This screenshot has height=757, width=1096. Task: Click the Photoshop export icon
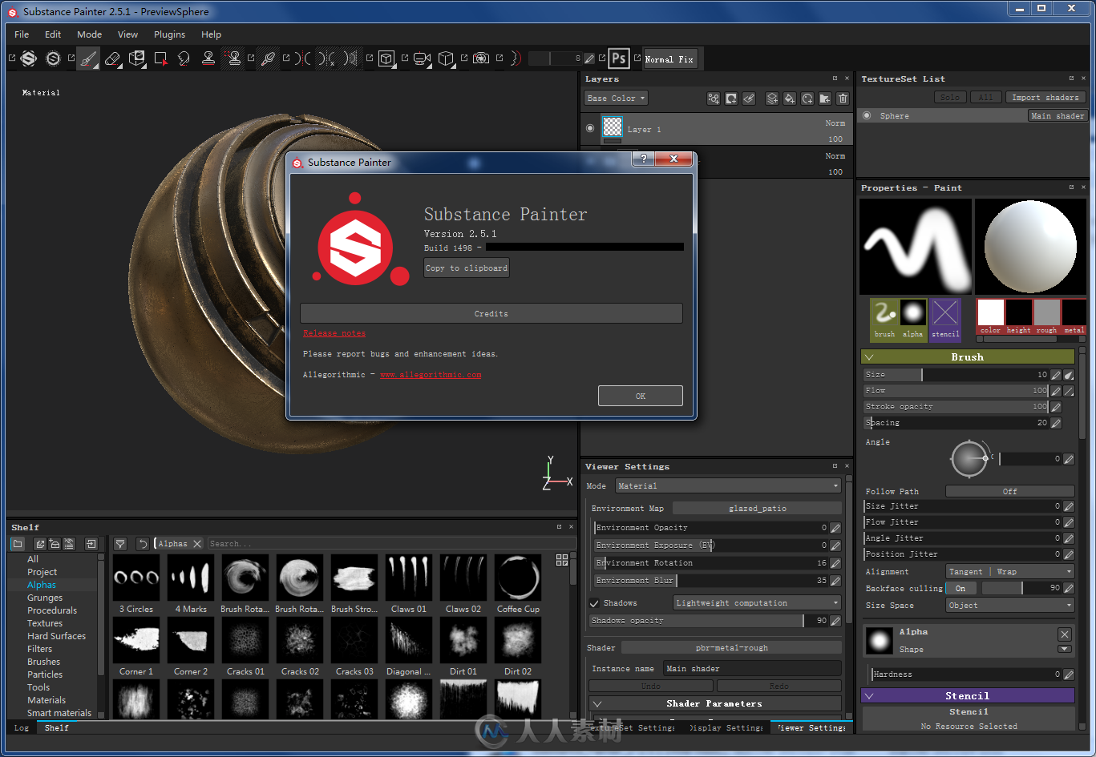618,58
